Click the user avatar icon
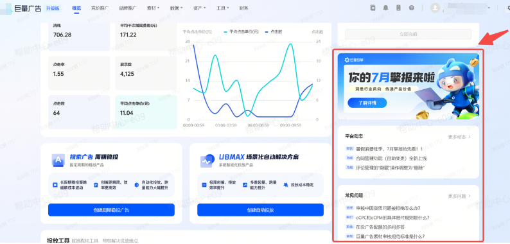 click(x=435, y=8)
